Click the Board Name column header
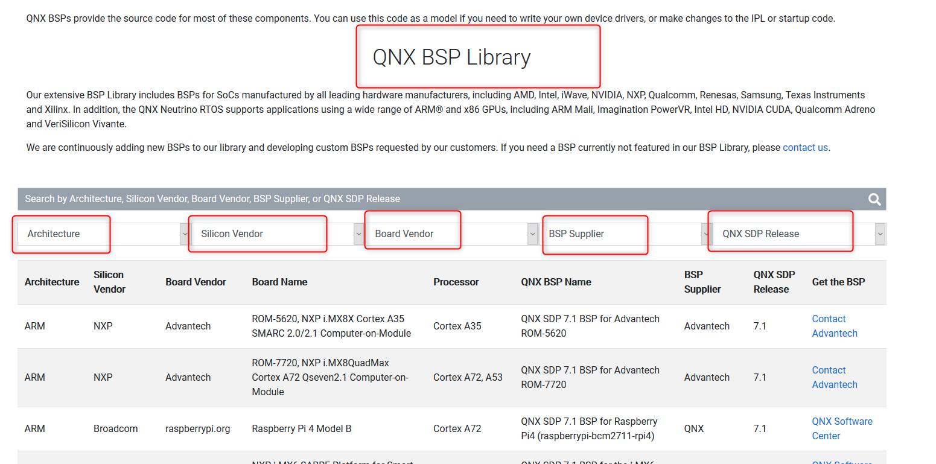 pos(279,282)
